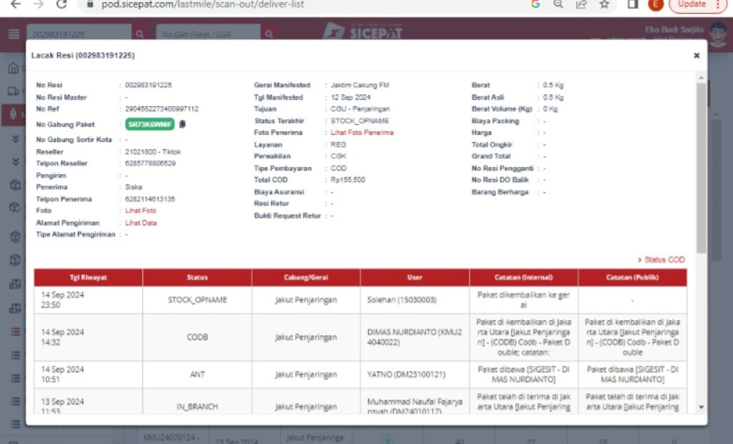Screen dimensions: 733x444
Task: Click the dialog scrollbar up arrow
Action: click(x=701, y=77)
